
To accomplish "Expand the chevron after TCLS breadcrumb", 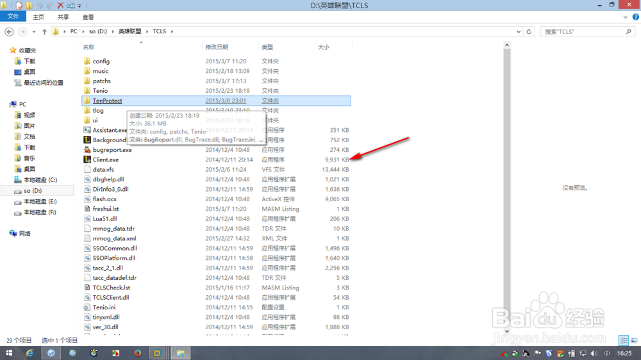I will click(172, 31).
